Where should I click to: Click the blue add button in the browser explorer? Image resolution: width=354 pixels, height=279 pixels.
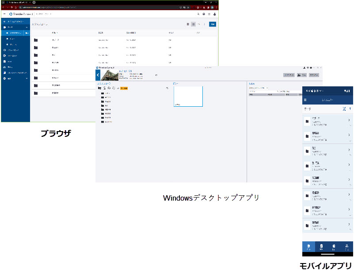[x=213, y=24]
